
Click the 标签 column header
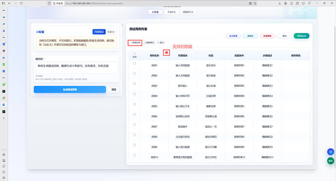coord(211,56)
